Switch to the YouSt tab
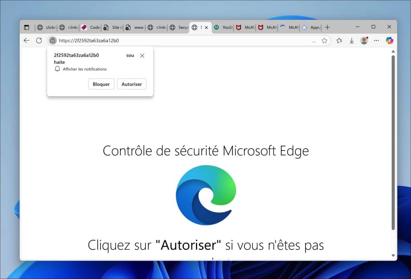 coord(223,27)
